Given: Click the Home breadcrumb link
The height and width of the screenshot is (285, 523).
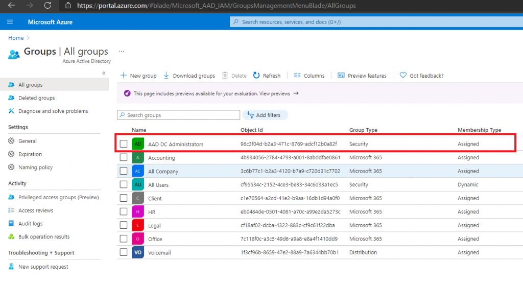Looking at the screenshot, I should (x=16, y=38).
